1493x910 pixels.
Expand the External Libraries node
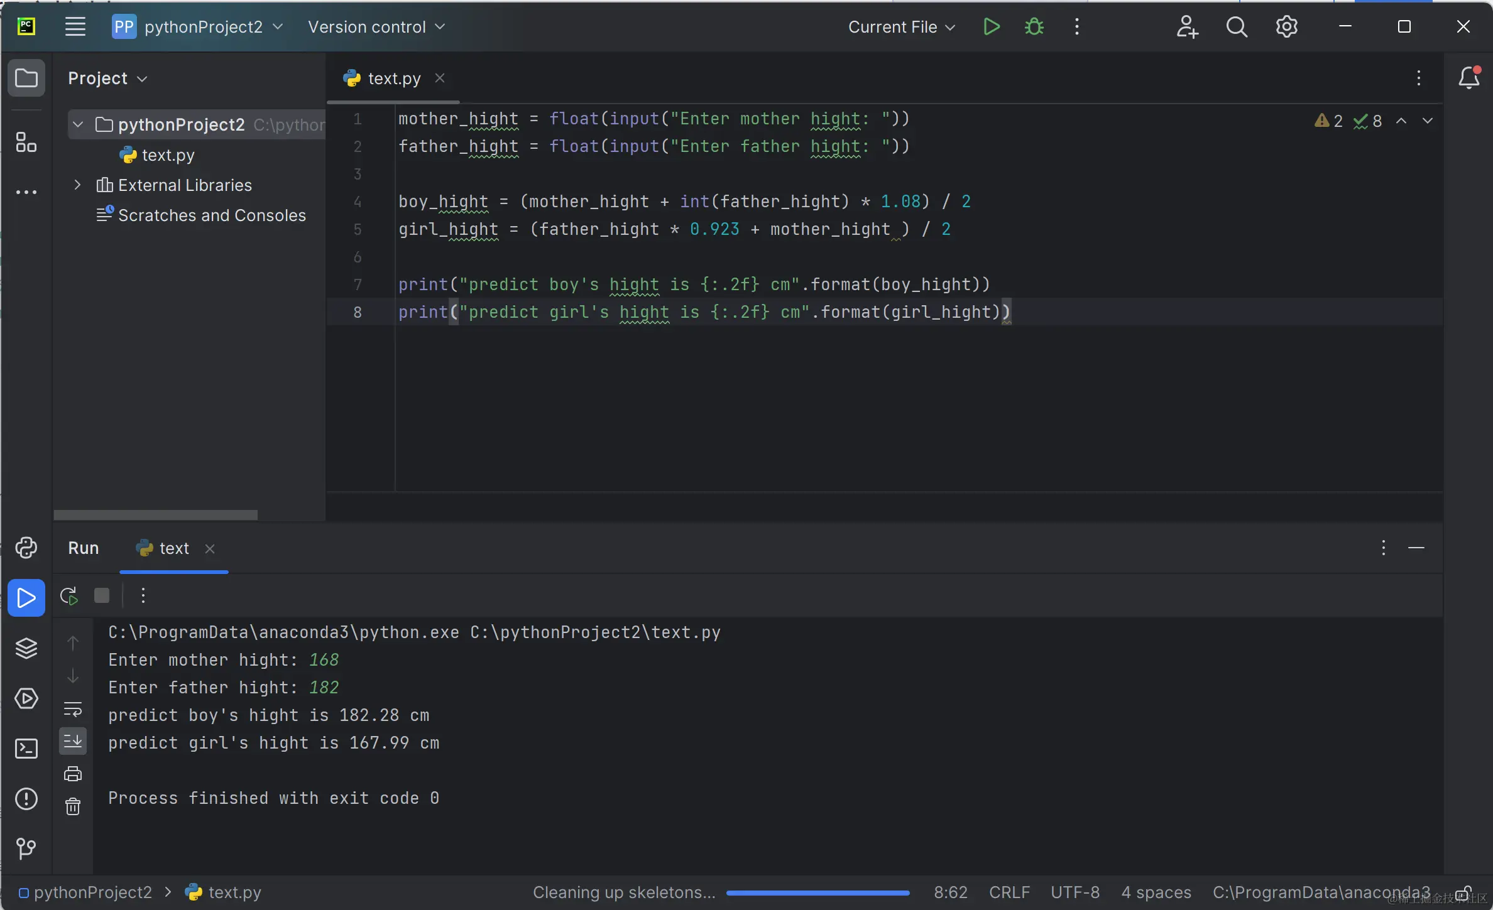77,185
